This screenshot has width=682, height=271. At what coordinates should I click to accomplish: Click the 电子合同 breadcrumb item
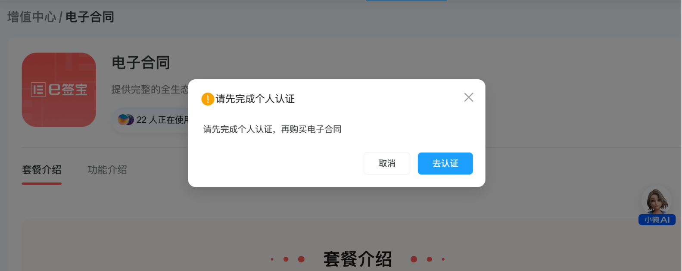pyautogui.click(x=90, y=17)
